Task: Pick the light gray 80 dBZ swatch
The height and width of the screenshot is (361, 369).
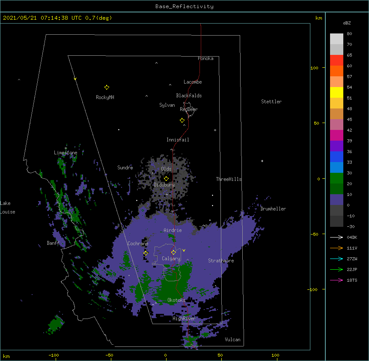Action: tap(336, 39)
